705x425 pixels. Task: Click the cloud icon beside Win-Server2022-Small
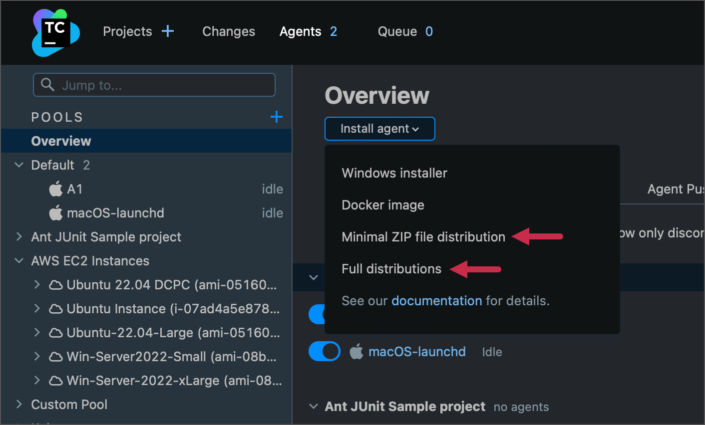(x=56, y=357)
